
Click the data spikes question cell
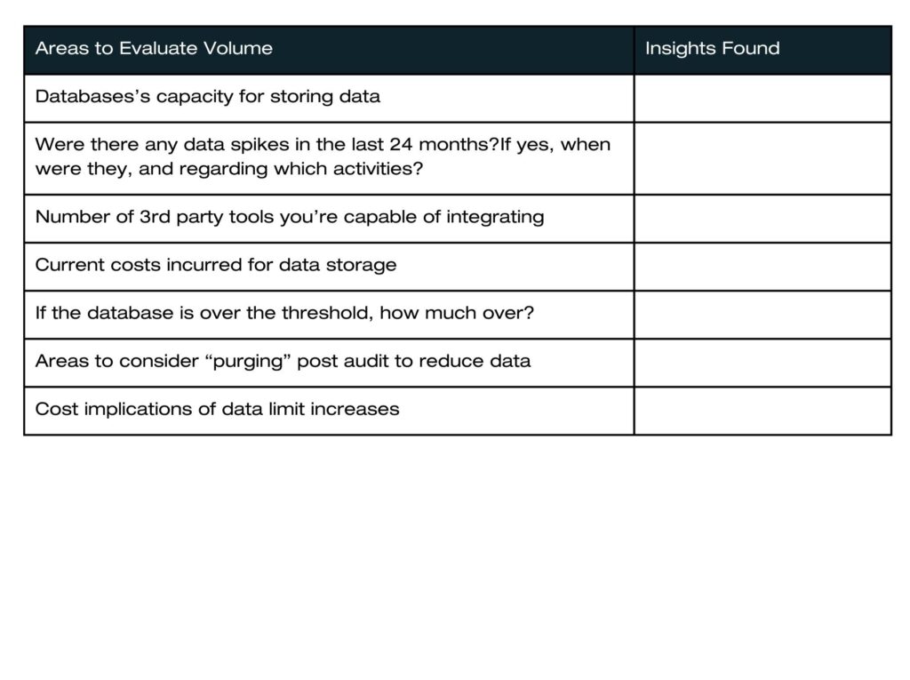(323, 156)
